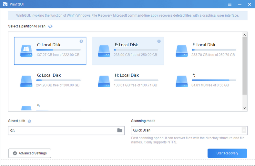The height and width of the screenshot is (166, 255).
Task: Click text '261.93 GB free of 300.00 GB'
Action: [x=58, y=85]
